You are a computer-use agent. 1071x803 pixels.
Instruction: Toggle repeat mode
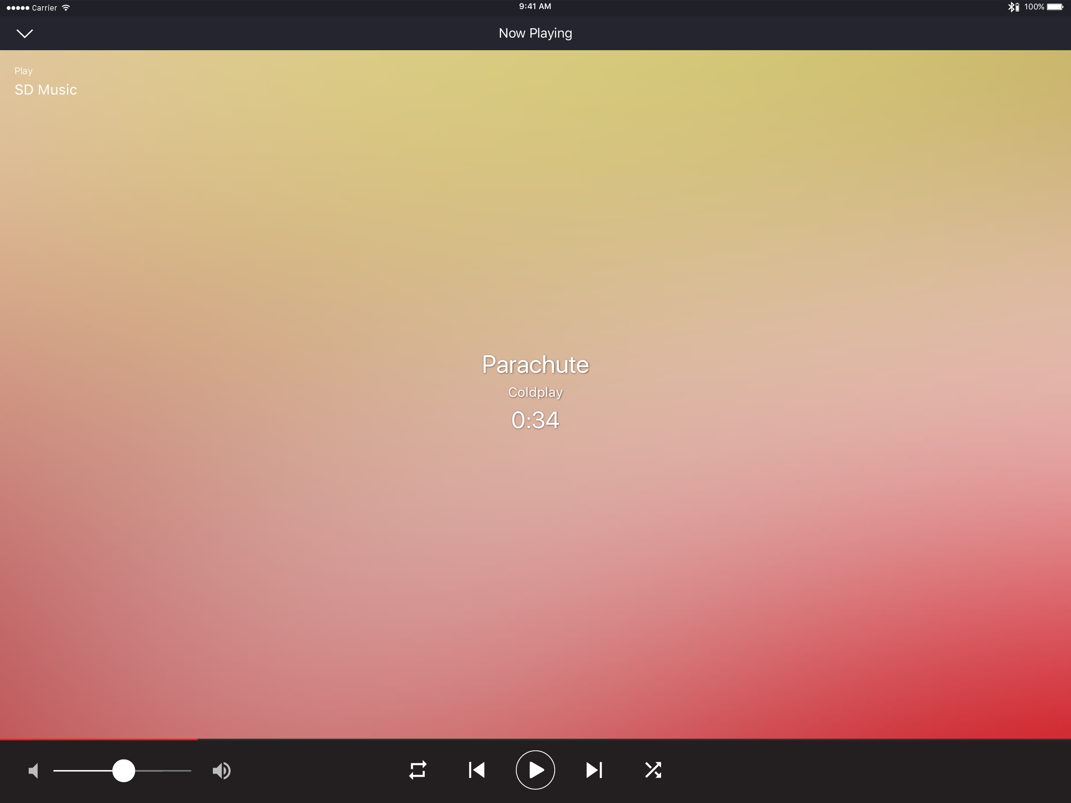(x=418, y=770)
